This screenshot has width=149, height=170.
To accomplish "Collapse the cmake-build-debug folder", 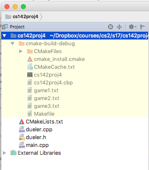I will [x=13, y=44].
